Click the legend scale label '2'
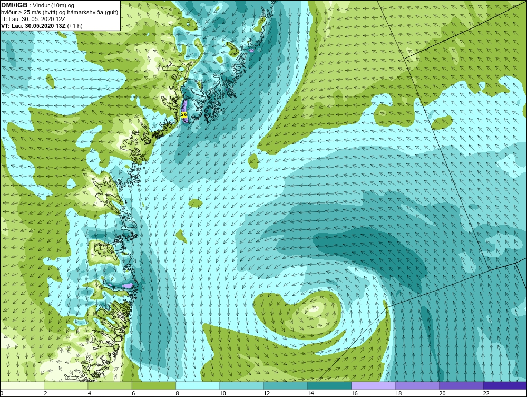Screen dimensions: 527x397 (x=45, y=393)
